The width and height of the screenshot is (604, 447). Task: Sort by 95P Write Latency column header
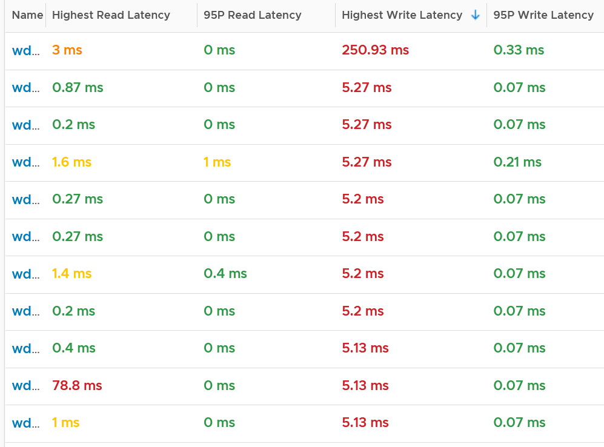pyautogui.click(x=543, y=15)
